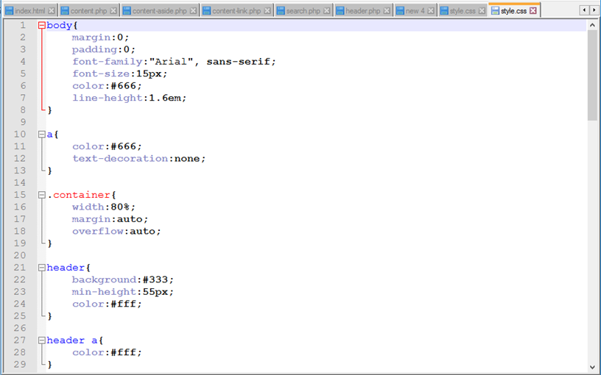601x375 pixels.
Task: Click the width:80% declaration
Action: [104, 207]
